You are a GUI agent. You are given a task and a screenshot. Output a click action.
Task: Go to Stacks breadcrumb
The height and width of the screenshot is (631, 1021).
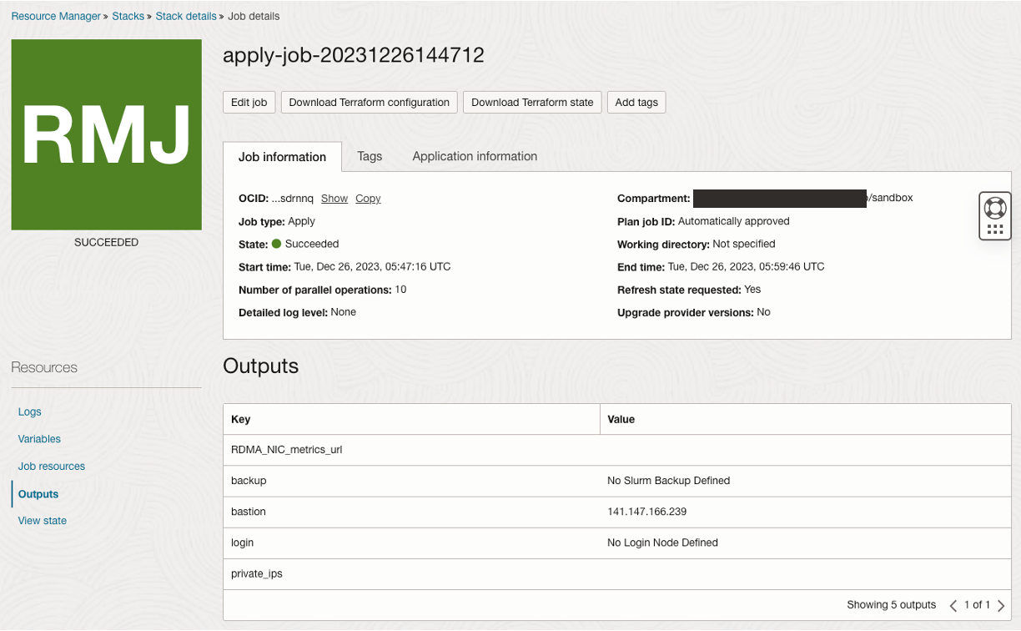[128, 16]
